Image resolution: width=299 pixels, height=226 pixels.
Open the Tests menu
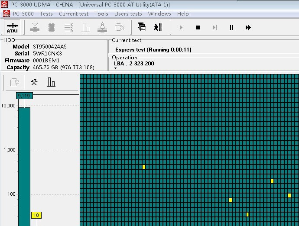pos(46,14)
